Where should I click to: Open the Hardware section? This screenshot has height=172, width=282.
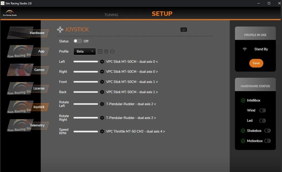28,33
